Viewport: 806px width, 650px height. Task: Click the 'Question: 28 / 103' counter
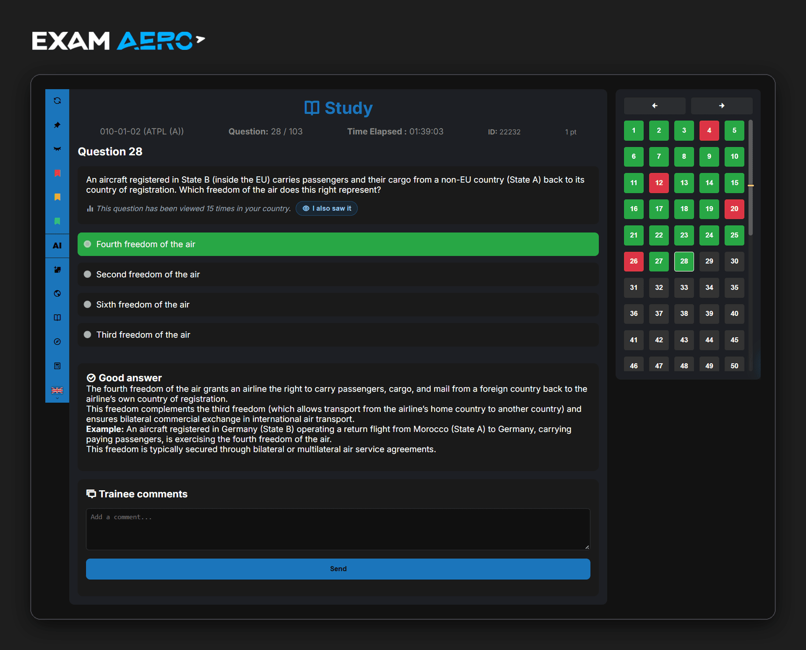pos(265,132)
